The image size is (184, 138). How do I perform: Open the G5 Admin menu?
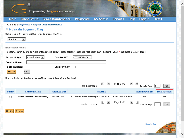(x=101, y=19)
